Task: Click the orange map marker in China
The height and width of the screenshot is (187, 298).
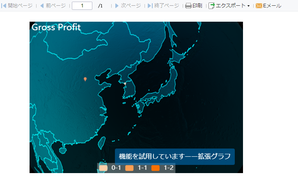Action: (85, 79)
